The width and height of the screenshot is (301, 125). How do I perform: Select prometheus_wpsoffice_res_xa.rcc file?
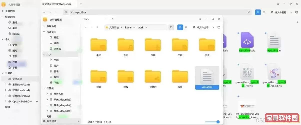tap(274, 75)
